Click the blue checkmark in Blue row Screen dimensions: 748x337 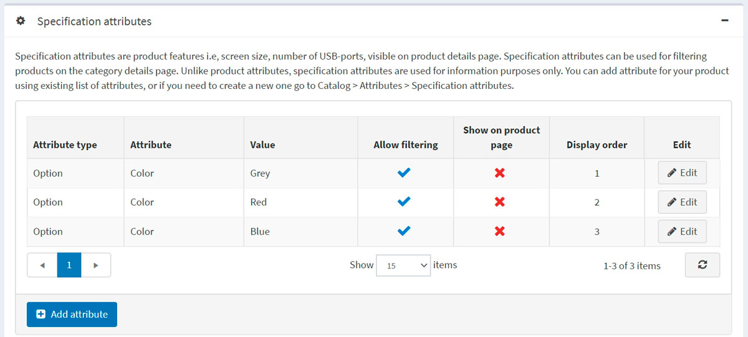coord(405,231)
